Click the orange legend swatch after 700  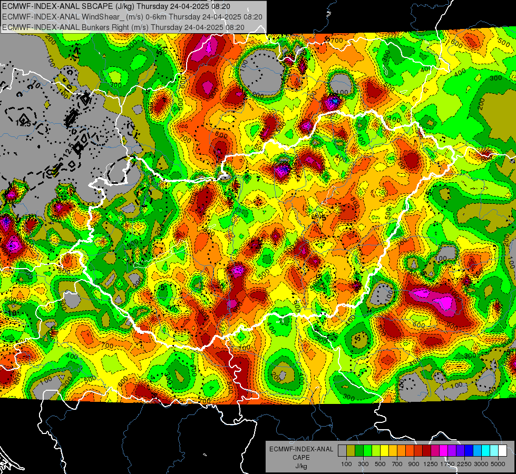[x=401, y=451]
